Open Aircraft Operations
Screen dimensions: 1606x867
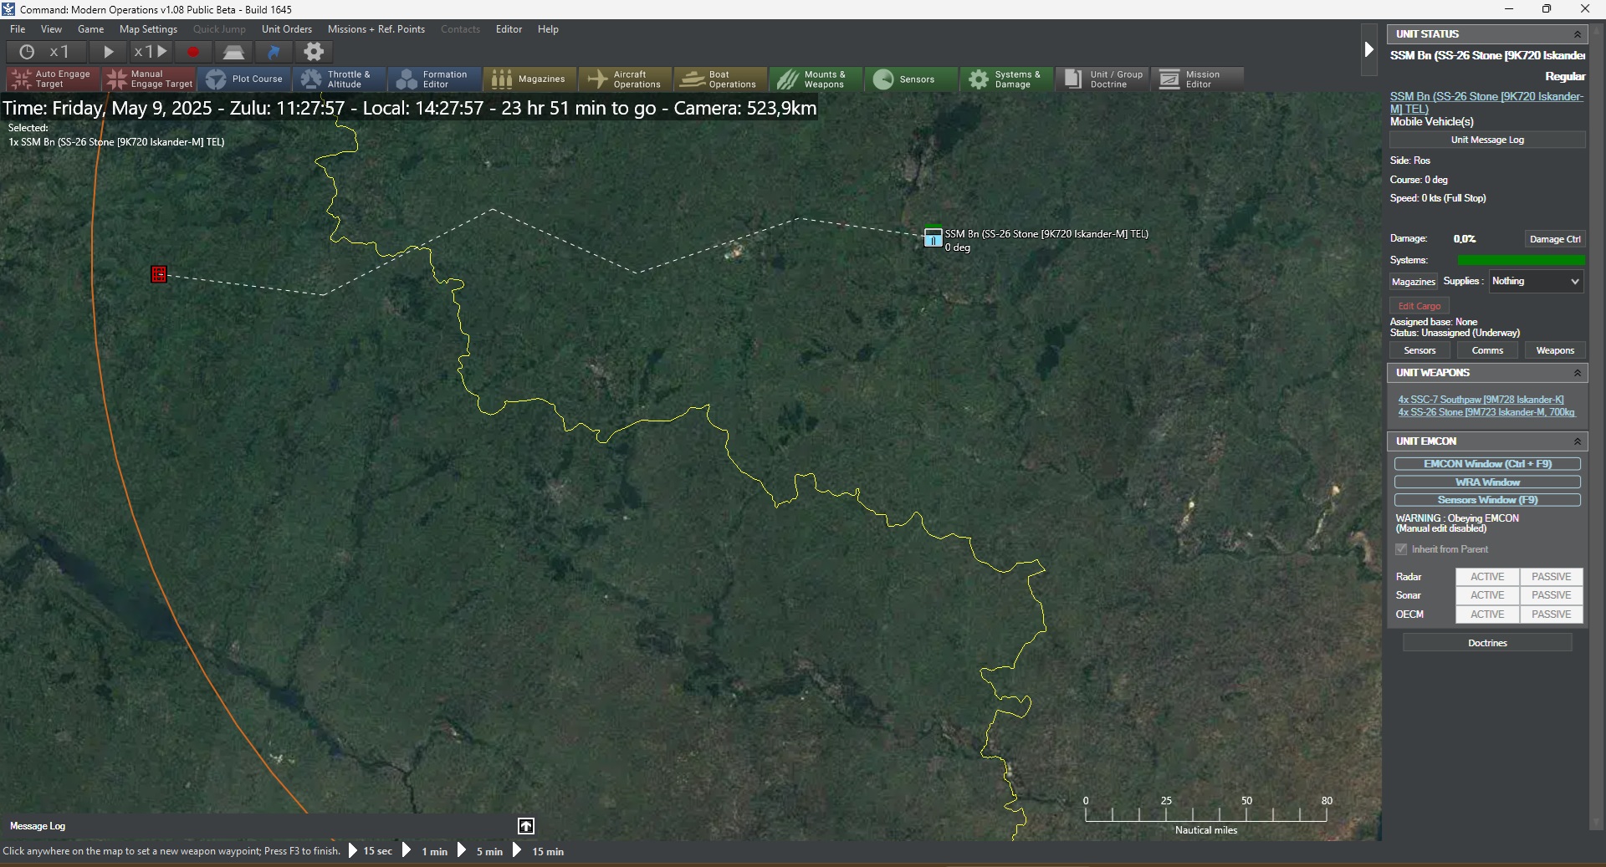pos(625,79)
